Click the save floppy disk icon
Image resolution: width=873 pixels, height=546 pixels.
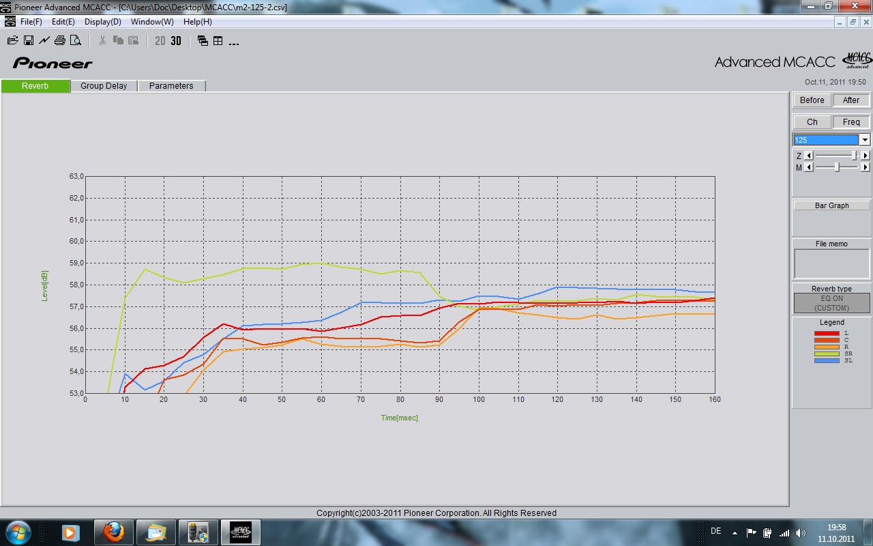click(x=29, y=41)
